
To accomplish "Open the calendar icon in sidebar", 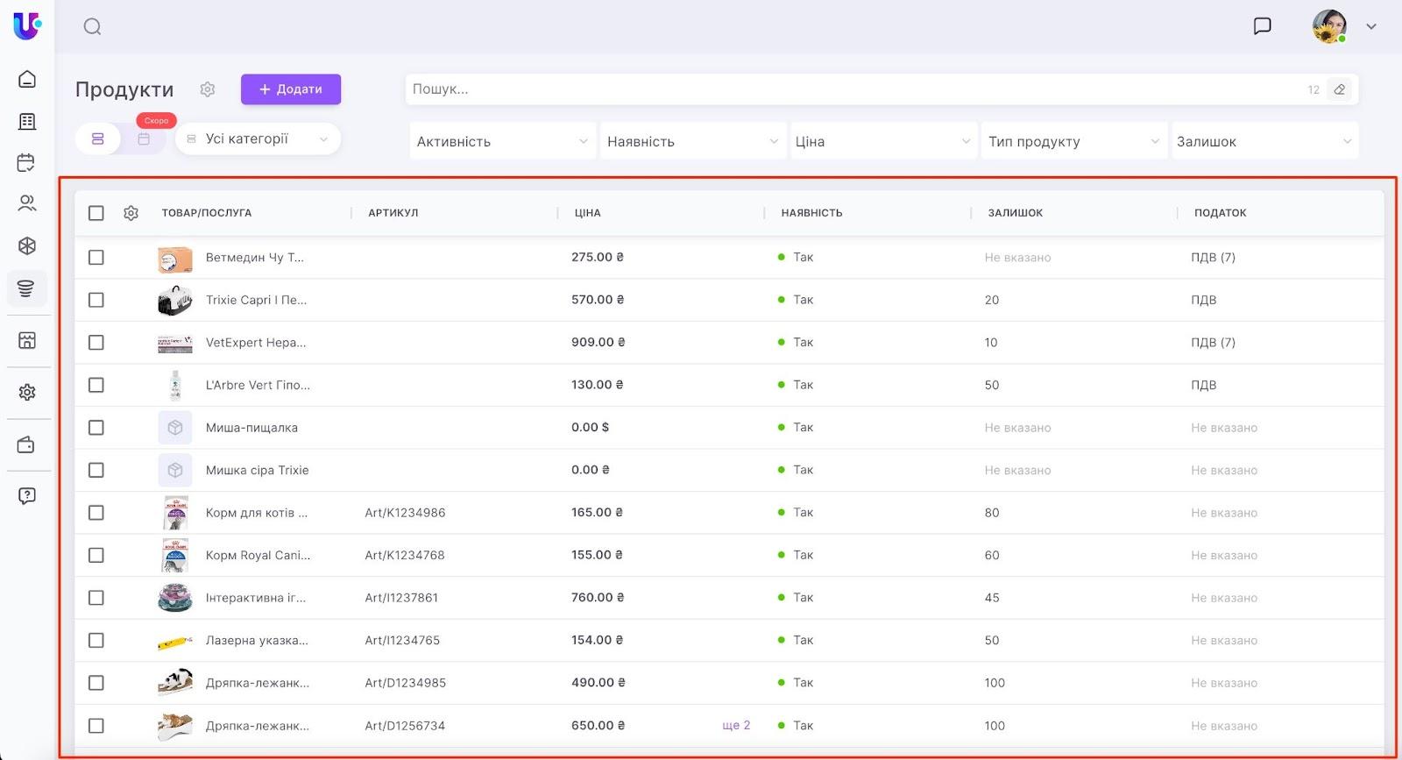I will [27, 162].
